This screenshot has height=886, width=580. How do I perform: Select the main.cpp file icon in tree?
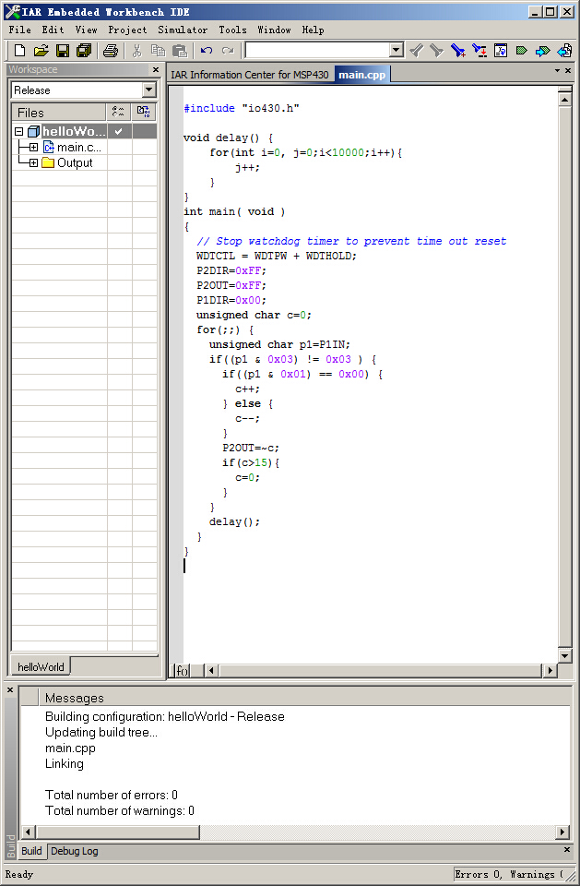49,148
